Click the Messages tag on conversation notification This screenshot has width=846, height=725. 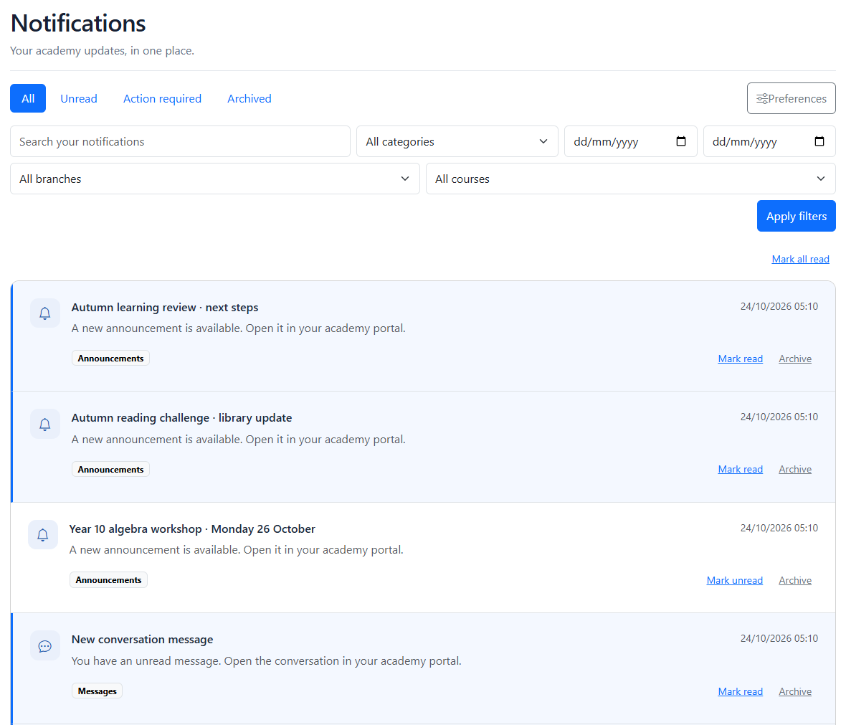coord(97,691)
